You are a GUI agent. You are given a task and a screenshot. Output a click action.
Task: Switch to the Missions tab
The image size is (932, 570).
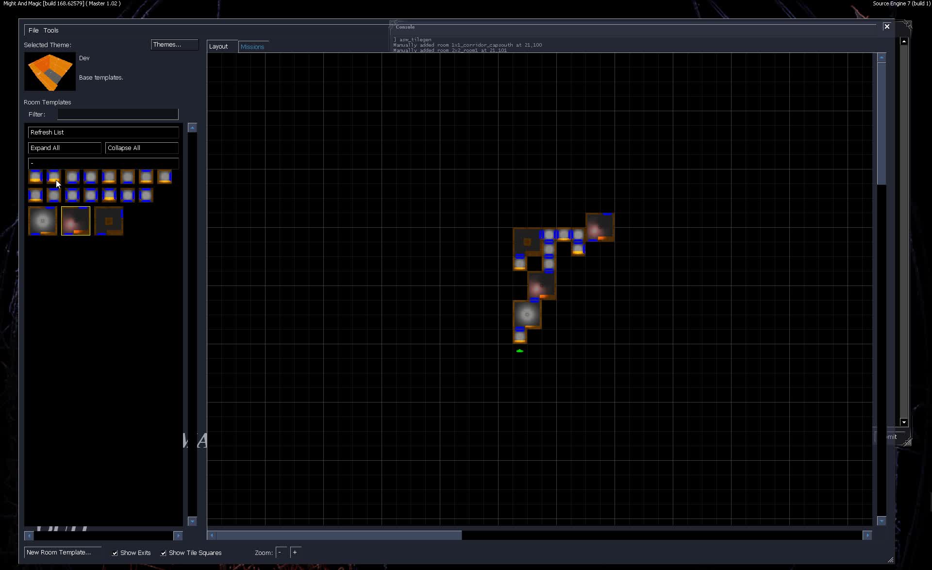tap(252, 47)
